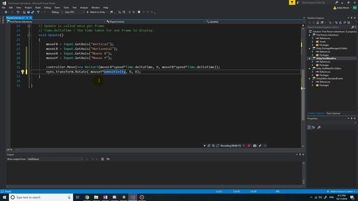Click the sync with active document icon in Solution Explorer

336,22
